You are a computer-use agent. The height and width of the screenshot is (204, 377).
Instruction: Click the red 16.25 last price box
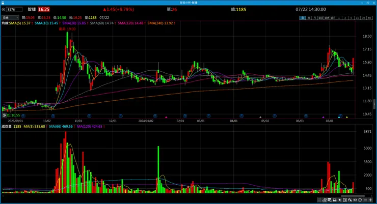point(44,9)
